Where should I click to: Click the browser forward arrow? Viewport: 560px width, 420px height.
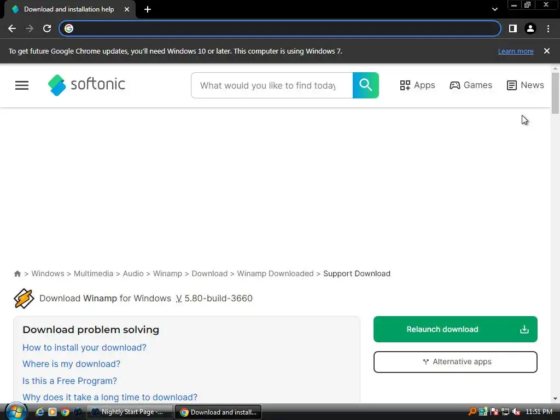[x=30, y=28]
